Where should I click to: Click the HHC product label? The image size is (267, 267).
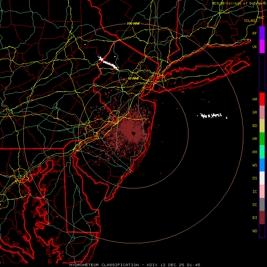[x=260, y=18]
